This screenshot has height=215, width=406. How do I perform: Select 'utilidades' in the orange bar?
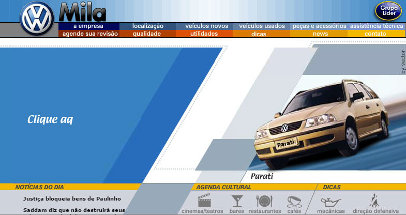coord(204,34)
